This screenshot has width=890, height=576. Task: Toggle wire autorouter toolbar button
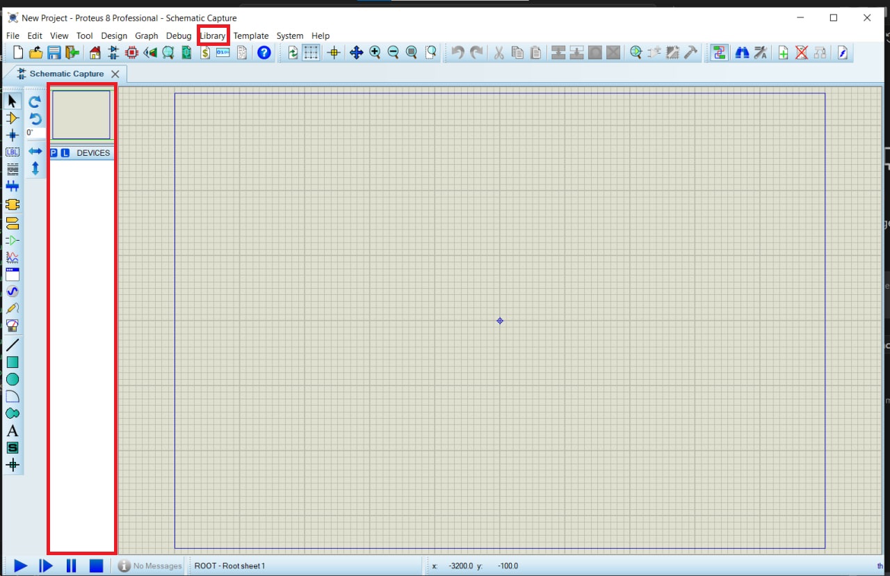[719, 53]
